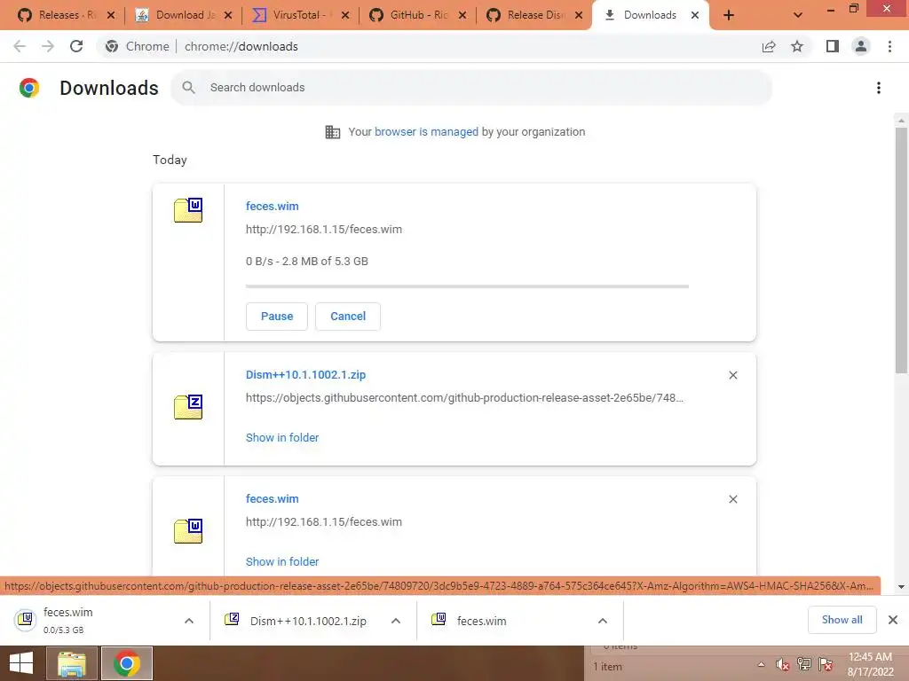Click the taskbar clock showing 12:45 AM
The width and height of the screenshot is (909, 681).
click(870, 664)
